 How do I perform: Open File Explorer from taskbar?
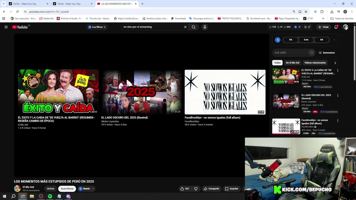(x=32, y=196)
